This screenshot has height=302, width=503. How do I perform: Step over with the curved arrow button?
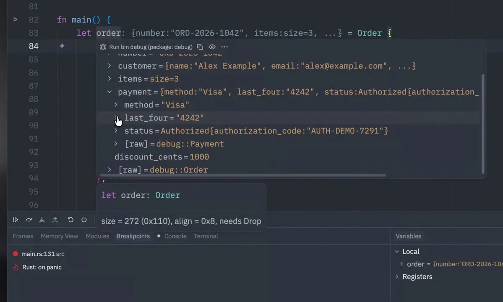point(29,220)
